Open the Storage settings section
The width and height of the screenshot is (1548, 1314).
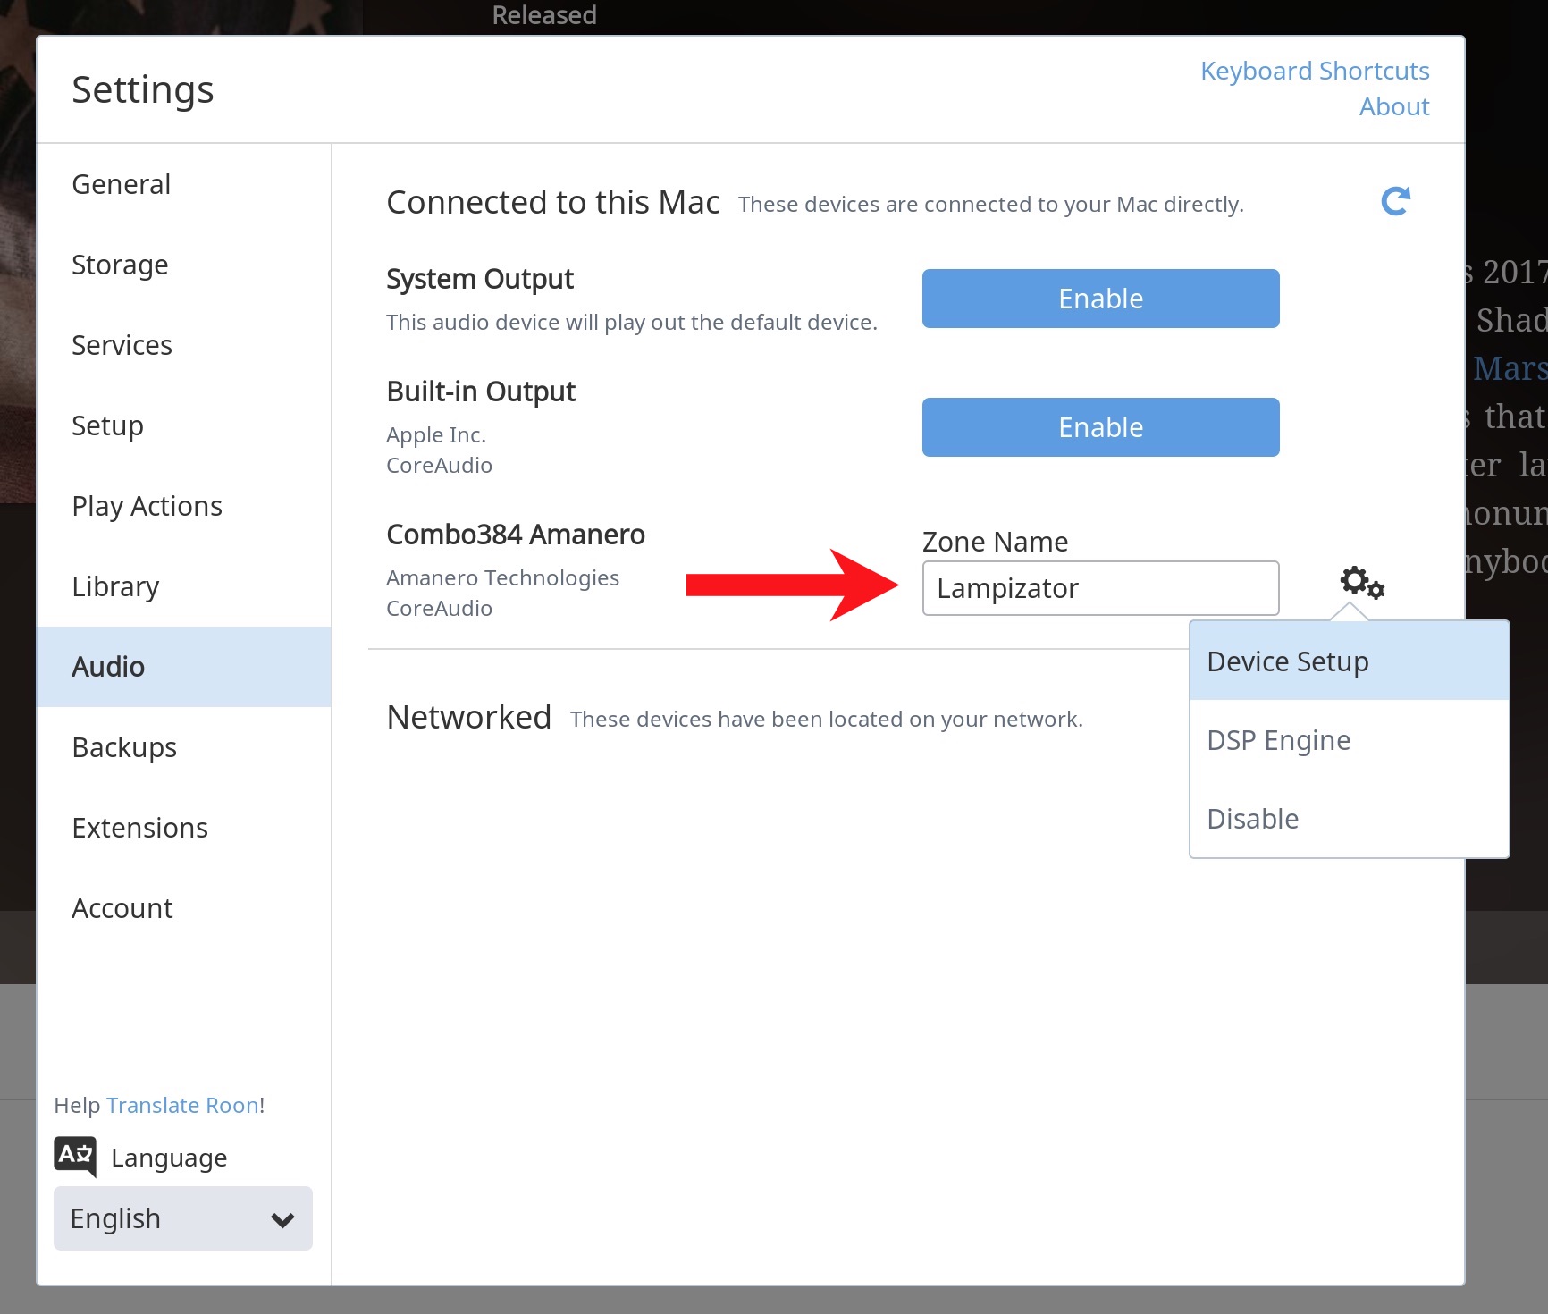(120, 265)
